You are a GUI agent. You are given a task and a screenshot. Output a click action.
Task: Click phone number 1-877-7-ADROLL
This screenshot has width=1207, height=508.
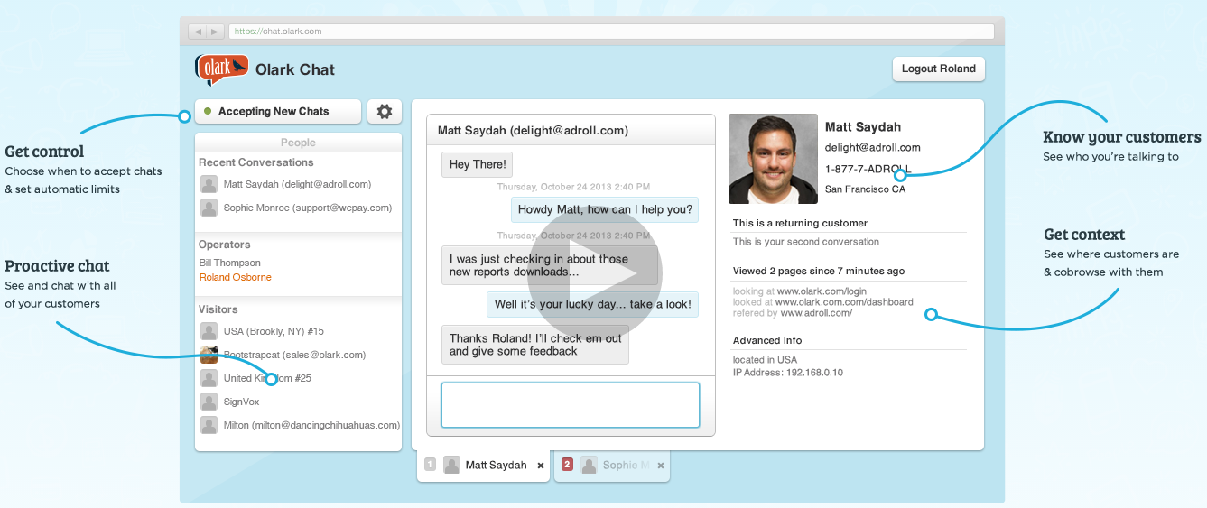tap(868, 169)
